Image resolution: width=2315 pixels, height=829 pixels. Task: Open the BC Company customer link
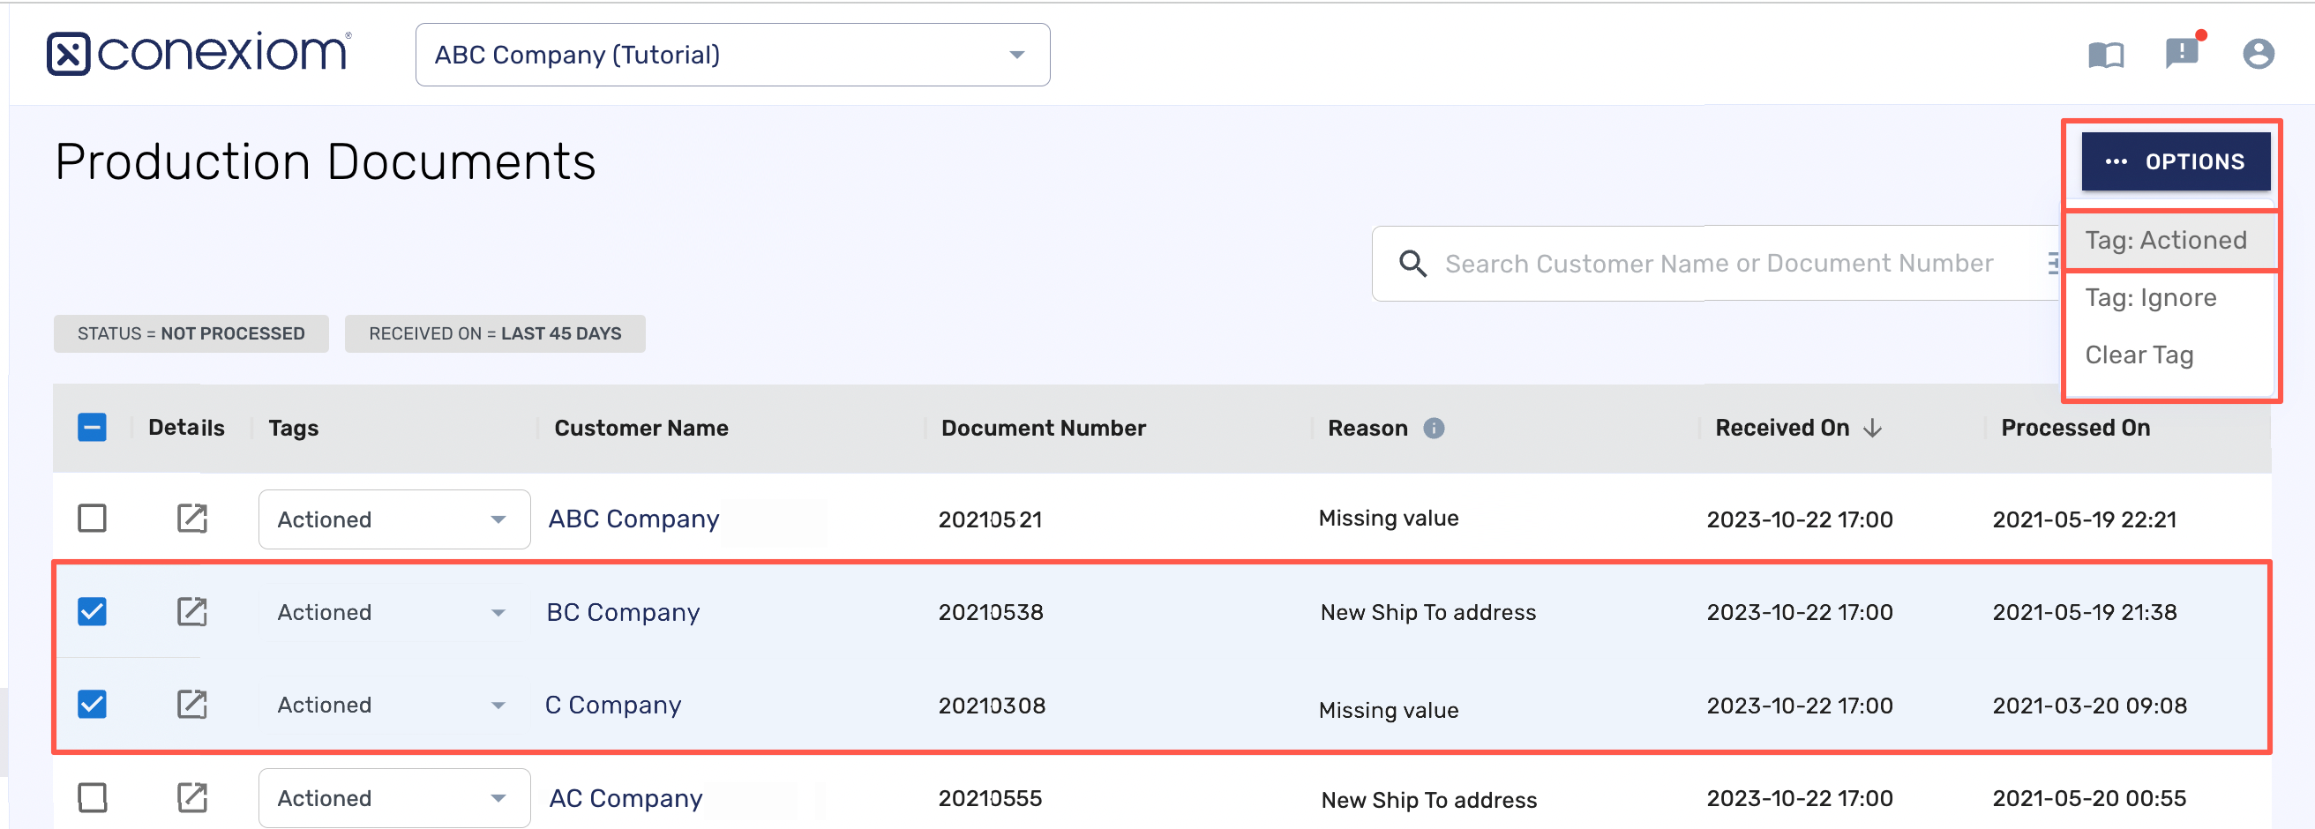[x=623, y=612]
